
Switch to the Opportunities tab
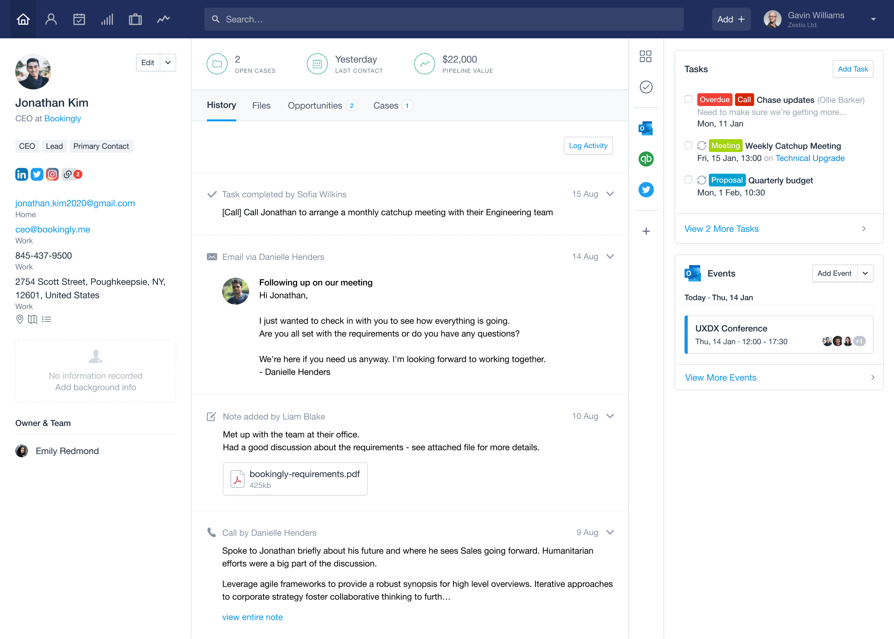point(315,106)
